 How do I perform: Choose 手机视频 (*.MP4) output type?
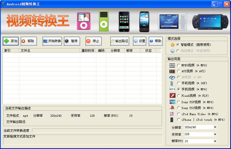pos(178,89)
